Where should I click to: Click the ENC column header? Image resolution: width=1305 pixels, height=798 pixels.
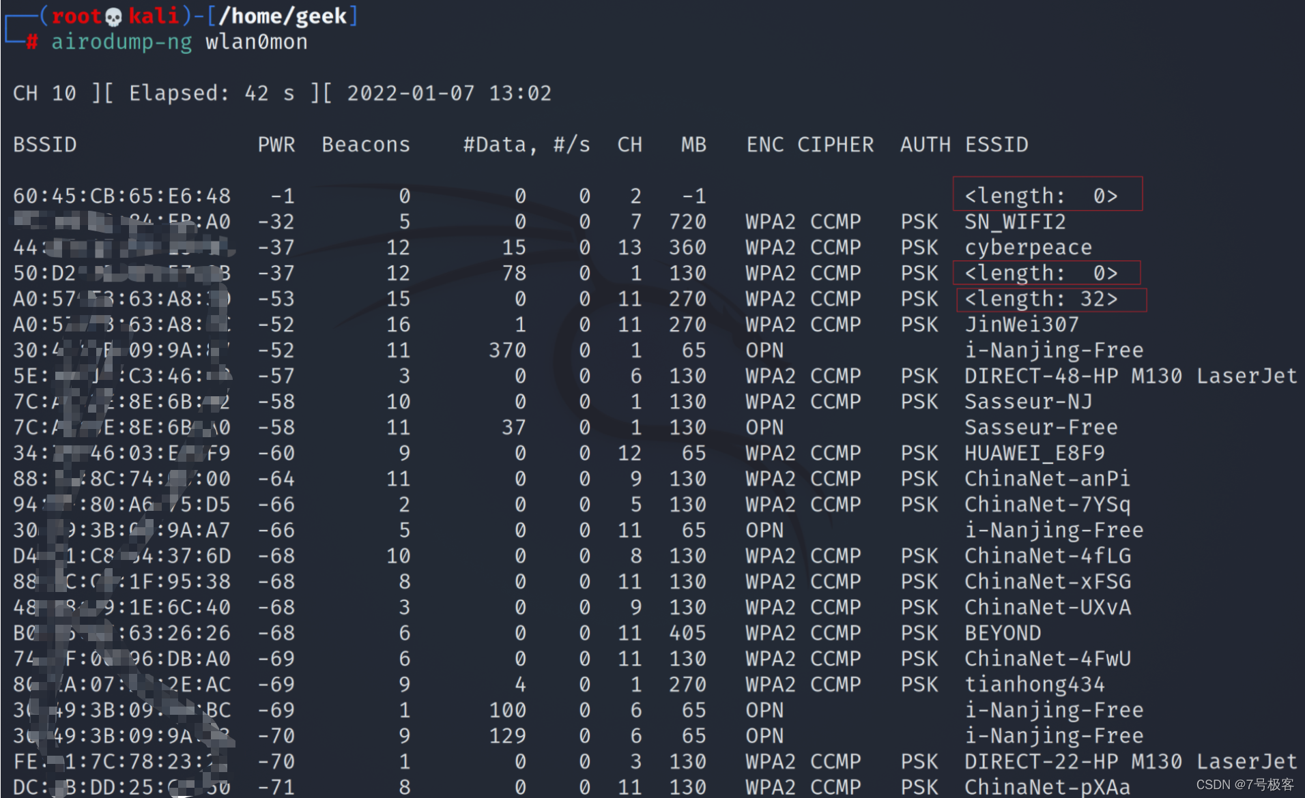tap(765, 145)
